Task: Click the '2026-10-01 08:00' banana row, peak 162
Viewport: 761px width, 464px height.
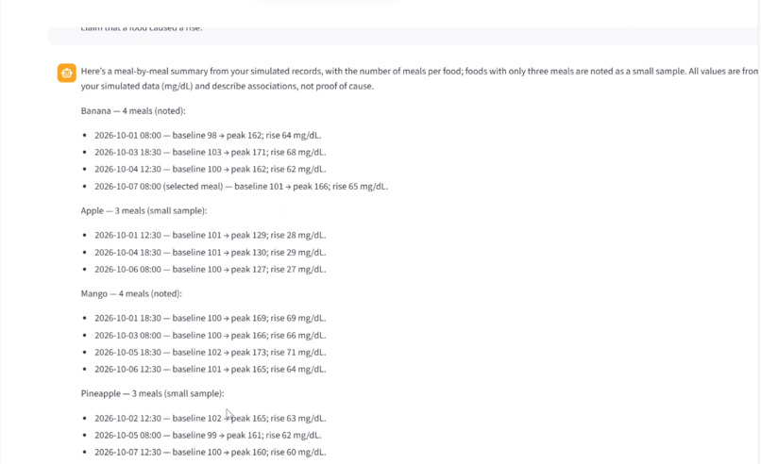Action: point(208,135)
